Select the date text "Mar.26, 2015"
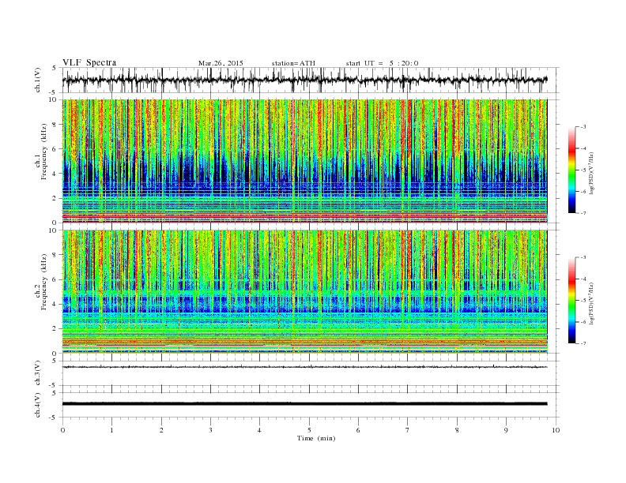Screen dimensions: 626x483 coord(221,63)
